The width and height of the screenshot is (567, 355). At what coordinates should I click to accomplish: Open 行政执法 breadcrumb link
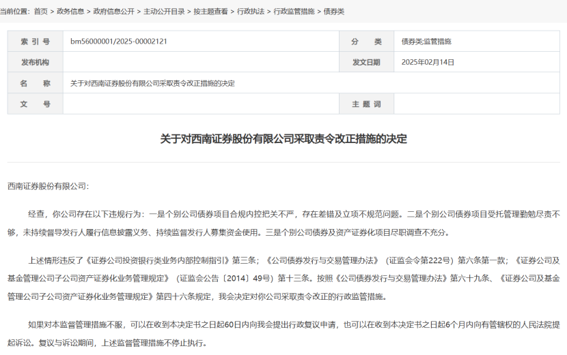250,12
